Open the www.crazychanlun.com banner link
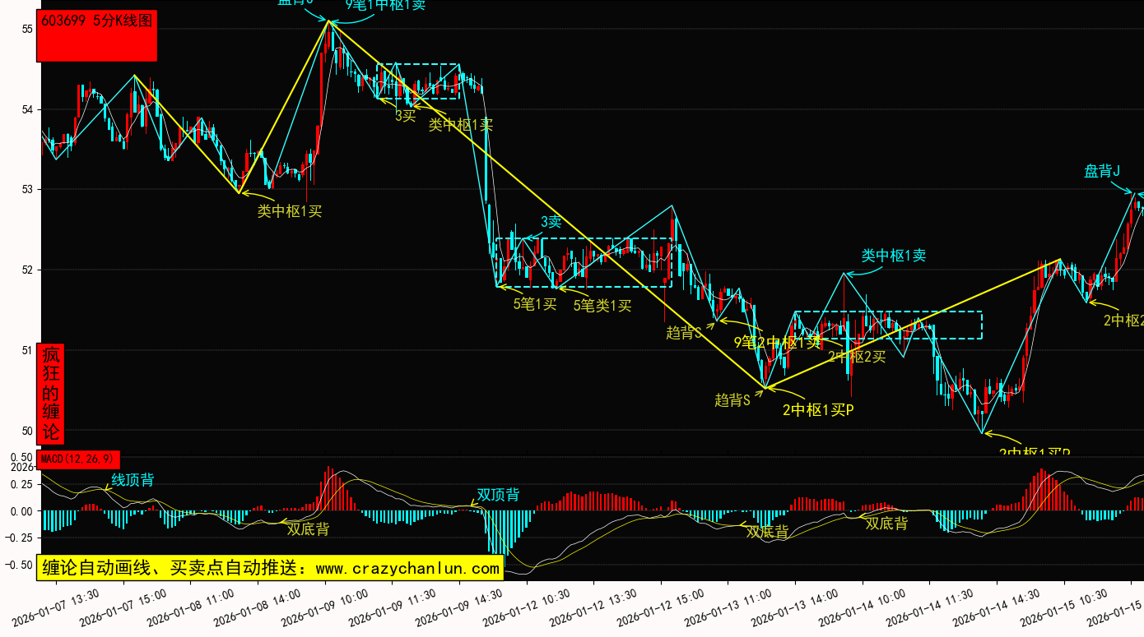The image size is (1144, 637). [270, 568]
